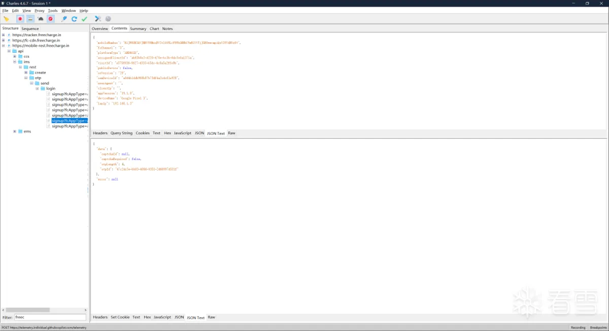The height and width of the screenshot is (331, 609).
Task: Open the File menu
Action: (x=5, y=11)
